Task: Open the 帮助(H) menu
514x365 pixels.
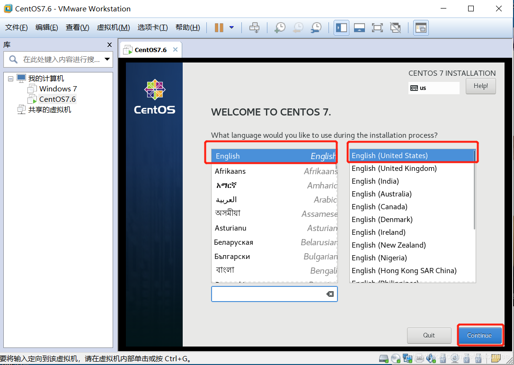Action: click(x=188, y=27)
